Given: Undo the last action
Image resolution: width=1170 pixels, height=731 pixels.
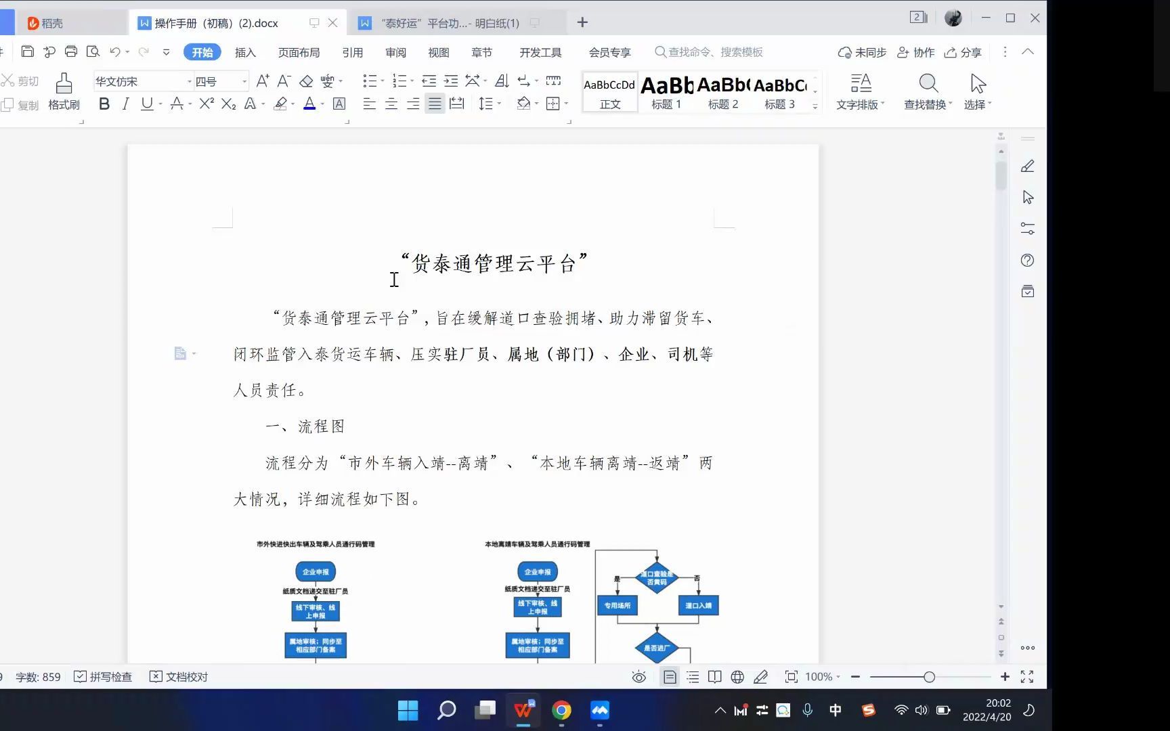Looking at the screenshot, I should pos(115,52).
